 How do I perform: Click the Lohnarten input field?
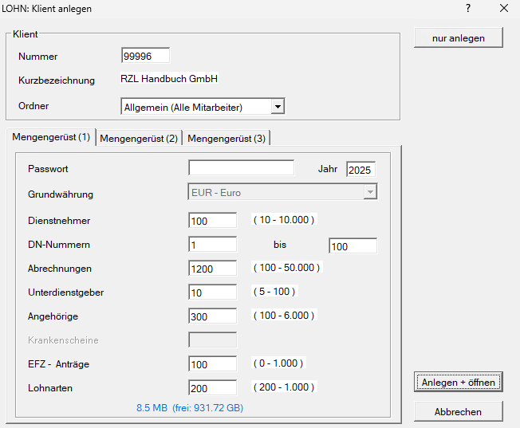pos(213,388)
